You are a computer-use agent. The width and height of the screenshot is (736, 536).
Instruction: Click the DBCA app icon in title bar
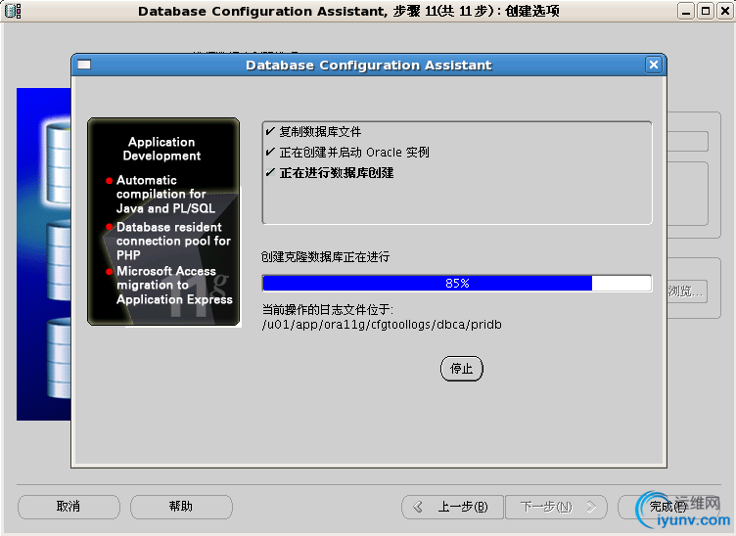(13, 11)
